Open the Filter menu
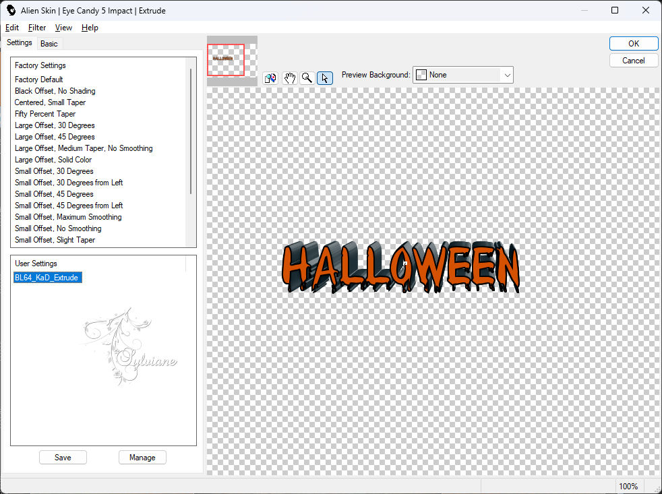Image resolution: width=662 pixels, height=494 pixels. 36,28
